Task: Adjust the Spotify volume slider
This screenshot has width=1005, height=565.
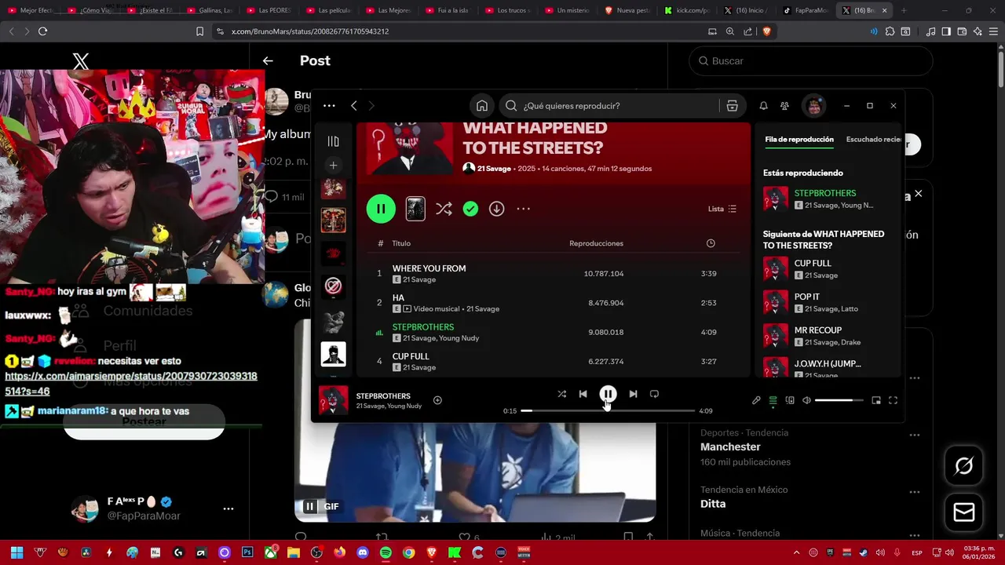Action: (x=839, y=400)
